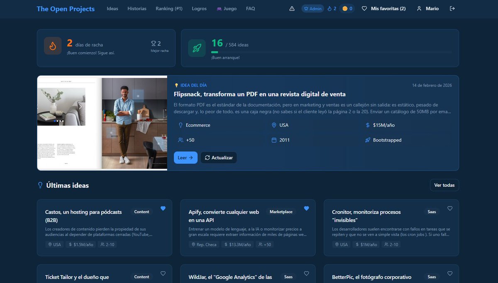Screen dimensions: 498x283
Task: Open the Cronitor monitoriza procesos card title
Action: point(366,216)
